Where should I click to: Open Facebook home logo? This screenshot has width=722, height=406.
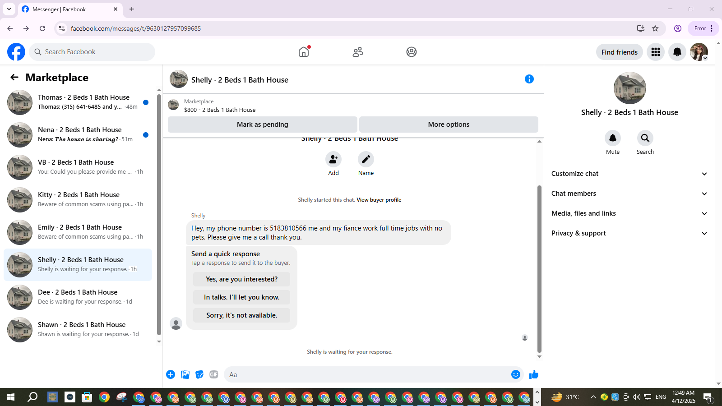tap(16, 52)
